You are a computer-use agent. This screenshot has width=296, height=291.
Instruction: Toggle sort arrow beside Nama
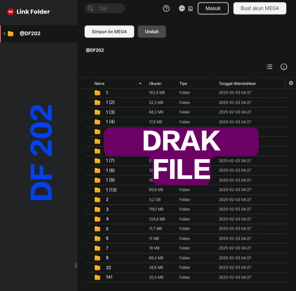(x=140, y=83)
